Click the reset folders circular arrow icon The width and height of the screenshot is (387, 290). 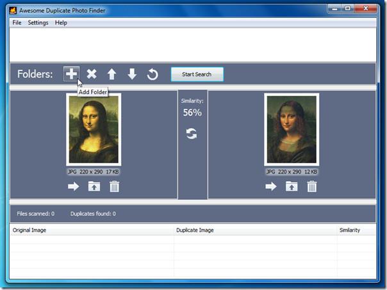[152, 74]
